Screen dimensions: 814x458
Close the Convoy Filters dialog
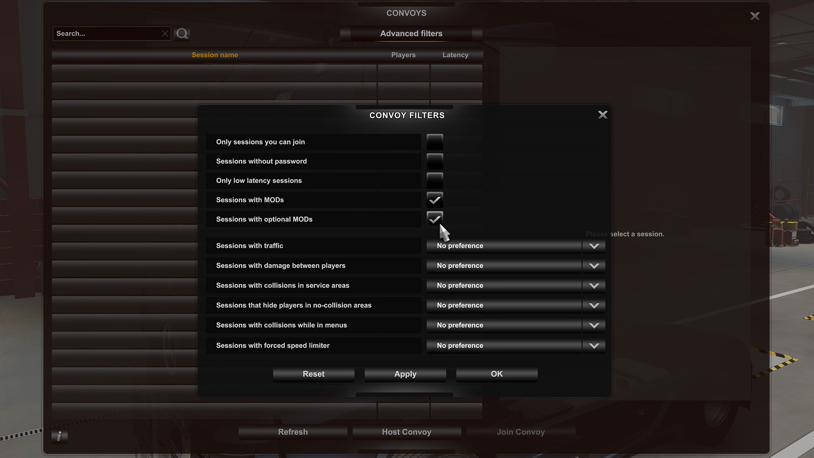pos(602,115)
